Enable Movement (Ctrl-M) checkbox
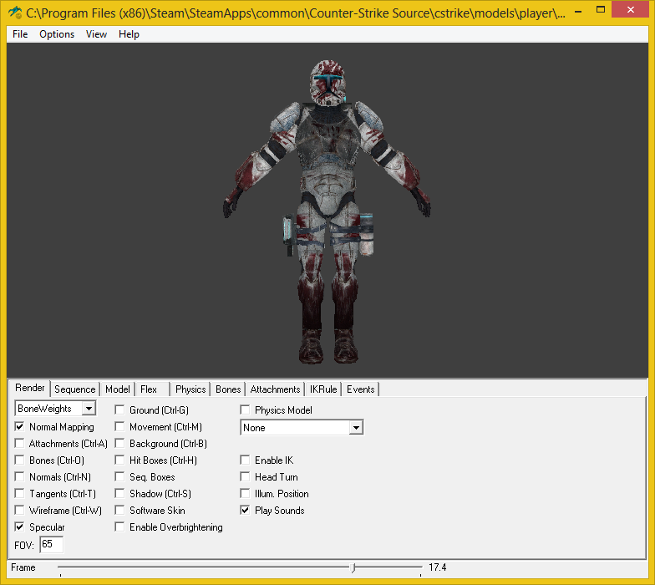Viewport: 655px width, 585px height. click(x=119, y=426)
